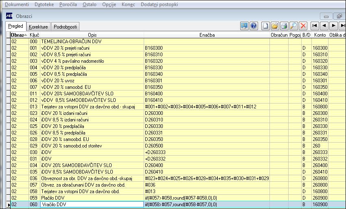This screenshot has width=346, height=209.
Task: Select row vDDV 20% SAMOOBDAVČITEV SLO
Action: click(178, 93)
